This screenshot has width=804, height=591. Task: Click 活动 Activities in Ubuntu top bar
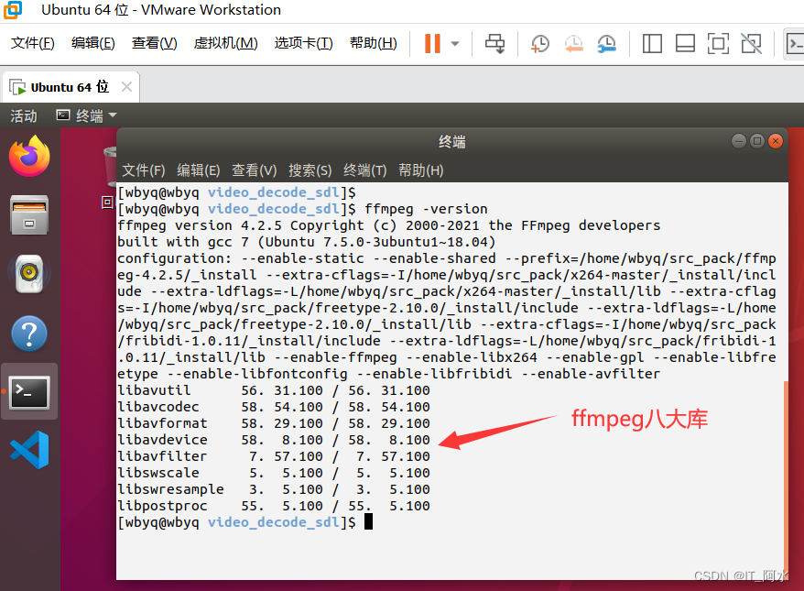24,116
